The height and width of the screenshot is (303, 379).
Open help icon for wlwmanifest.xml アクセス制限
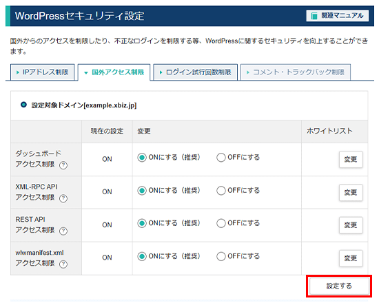63,264
